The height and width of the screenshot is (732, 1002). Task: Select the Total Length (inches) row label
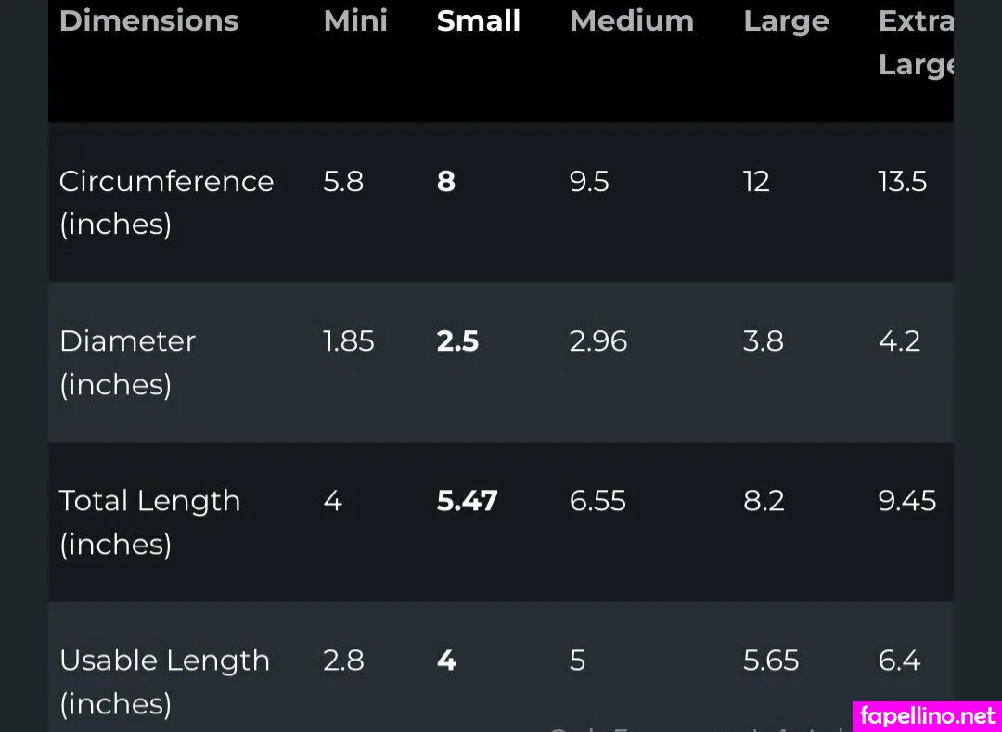tap(149, 521)
